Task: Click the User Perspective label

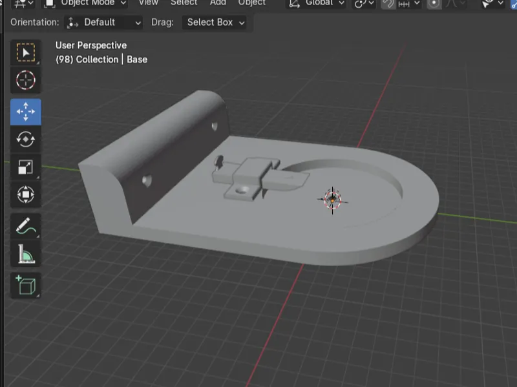Action: 91,45
